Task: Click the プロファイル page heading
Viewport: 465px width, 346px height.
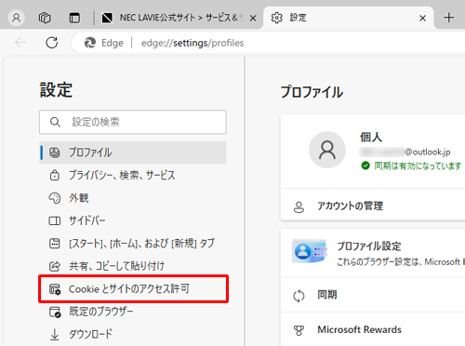Action: click(x=312, y=92)
